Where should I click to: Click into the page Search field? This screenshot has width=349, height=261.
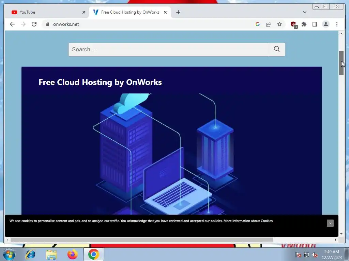(168, 50)
